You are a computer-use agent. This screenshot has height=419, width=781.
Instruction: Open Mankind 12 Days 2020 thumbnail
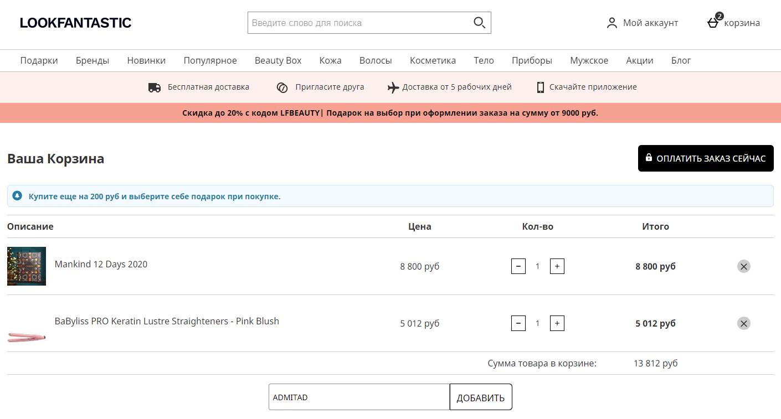click(x=27, y=266)
